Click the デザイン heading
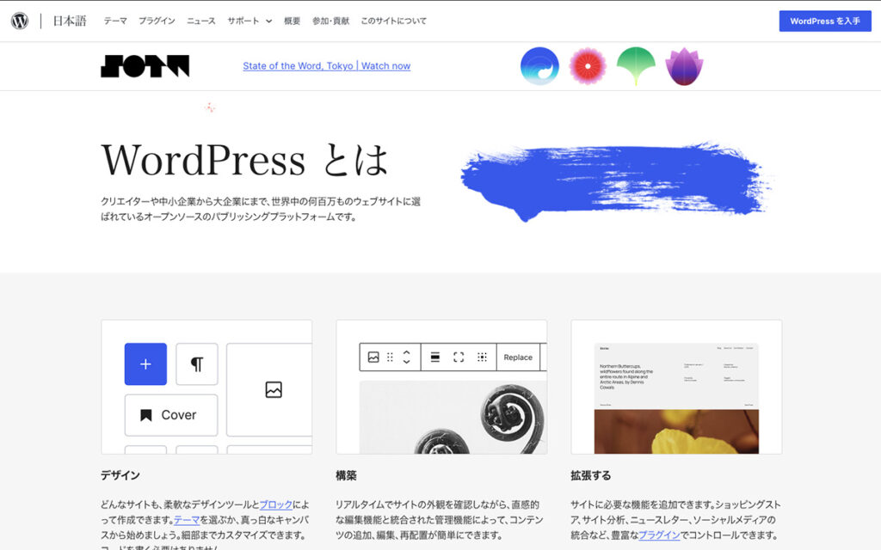This screenshot has height=550, width=881. pos(120,475)
